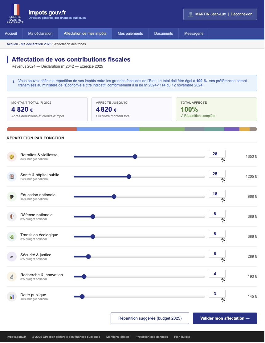Click the Sécurité & justice slider handle
This screenshot has height=343, width=265.
88,257
